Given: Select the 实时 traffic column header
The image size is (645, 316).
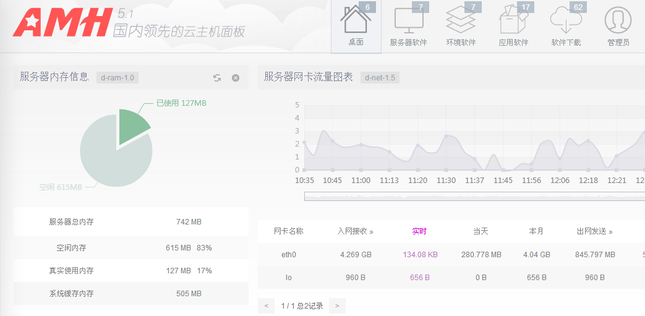Looking at the screenshot, I should (x=419, y=231).
